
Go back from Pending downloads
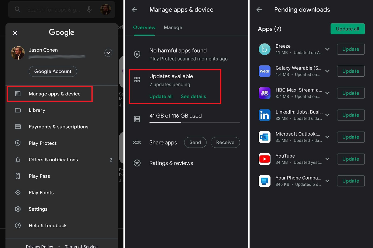coord(259,10)
